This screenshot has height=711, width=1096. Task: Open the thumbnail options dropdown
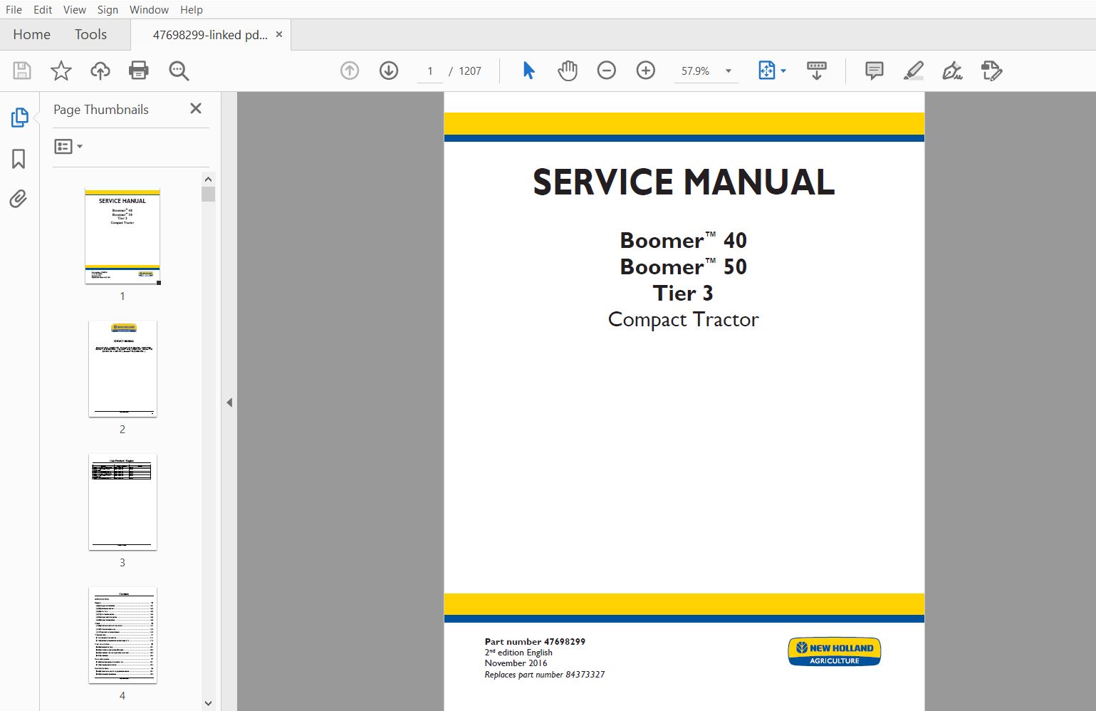pyautogui.click(x=69, y=147)
